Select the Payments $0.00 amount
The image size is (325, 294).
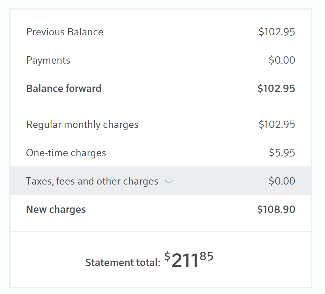point(282,60)
